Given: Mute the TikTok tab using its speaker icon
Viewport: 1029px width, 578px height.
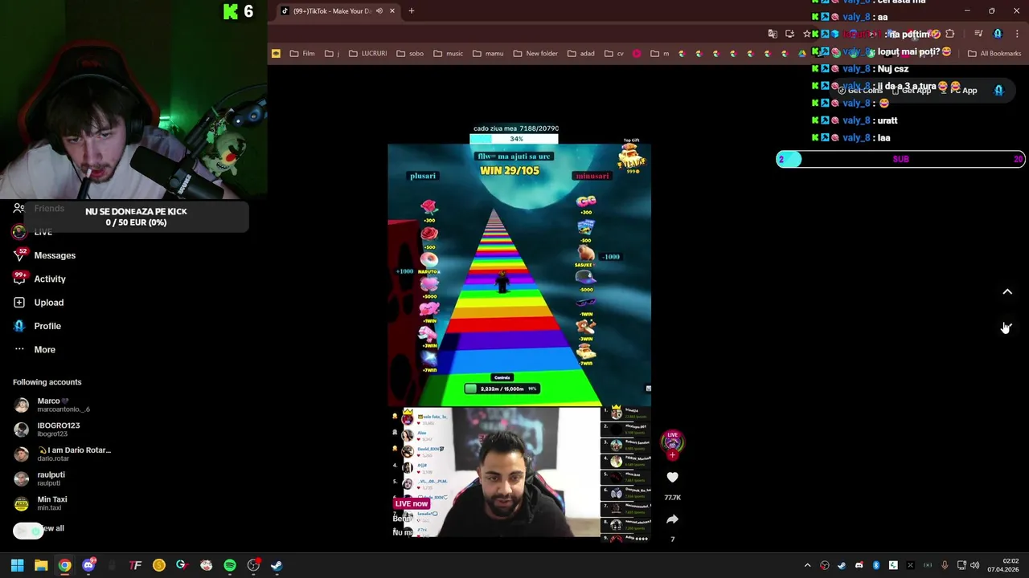Looking at the screenshot, I should [x=379, y=11].
